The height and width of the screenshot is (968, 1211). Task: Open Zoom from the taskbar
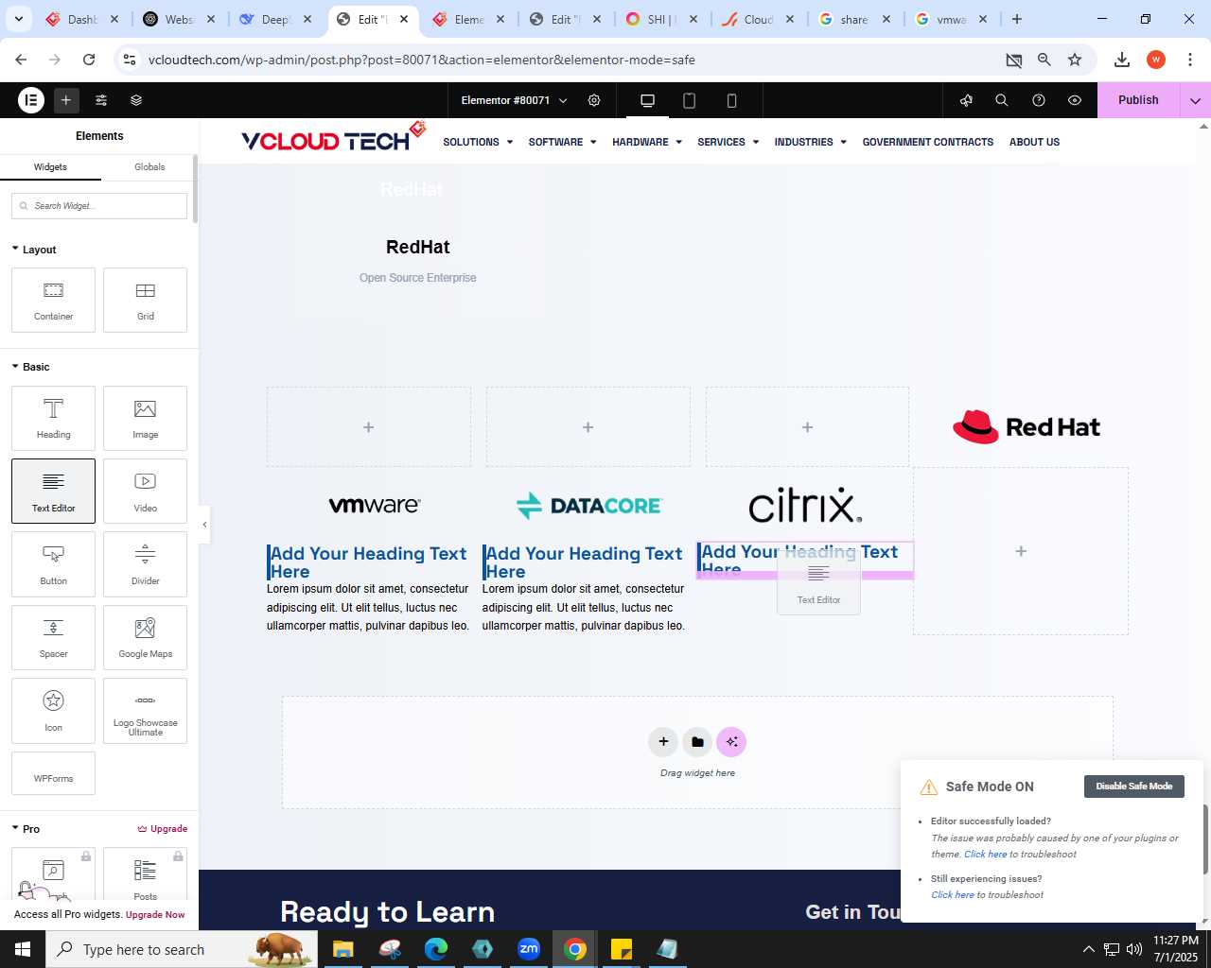529,949
